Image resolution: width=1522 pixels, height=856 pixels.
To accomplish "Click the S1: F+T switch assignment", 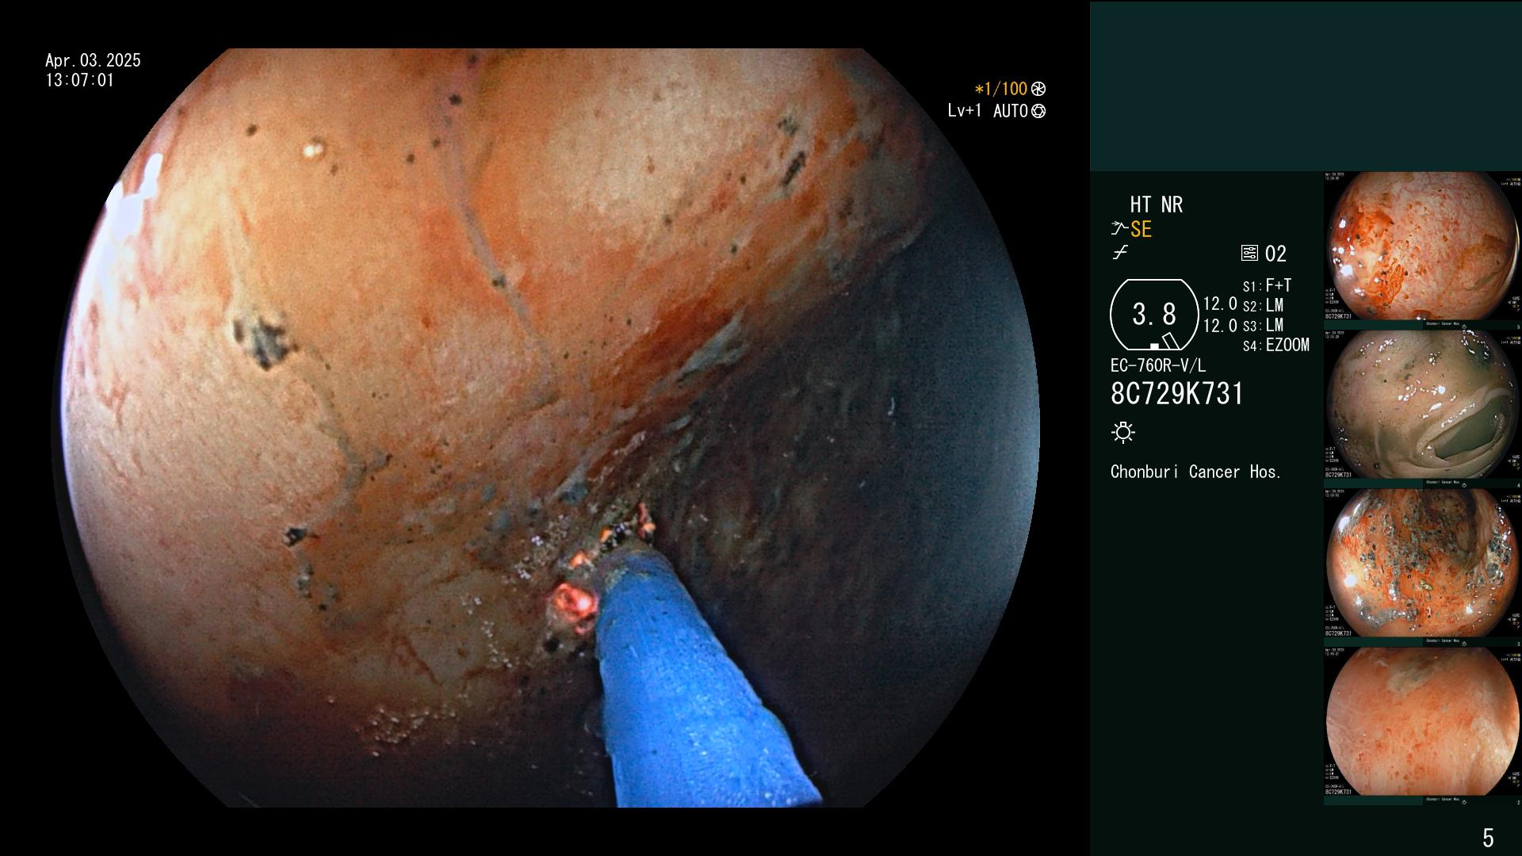I will pos(1267,286).
